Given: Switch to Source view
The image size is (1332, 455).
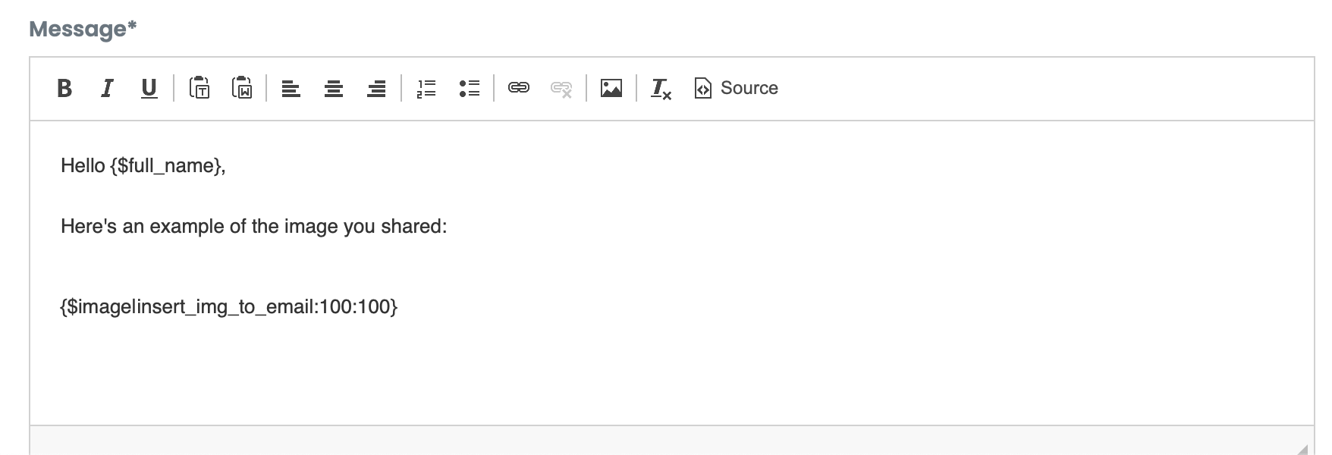Looking at the screenshot, I should [x=736, y=88].
